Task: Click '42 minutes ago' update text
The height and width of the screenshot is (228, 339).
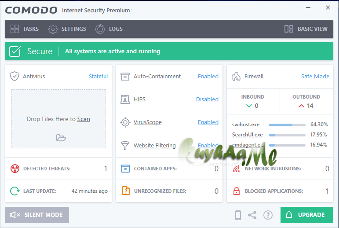Action: [x=90, y=191]
